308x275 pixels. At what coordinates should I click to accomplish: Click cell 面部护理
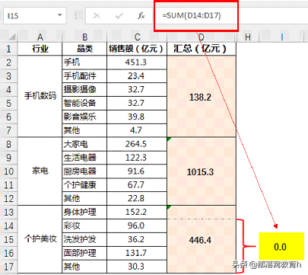tap(84, 253)
